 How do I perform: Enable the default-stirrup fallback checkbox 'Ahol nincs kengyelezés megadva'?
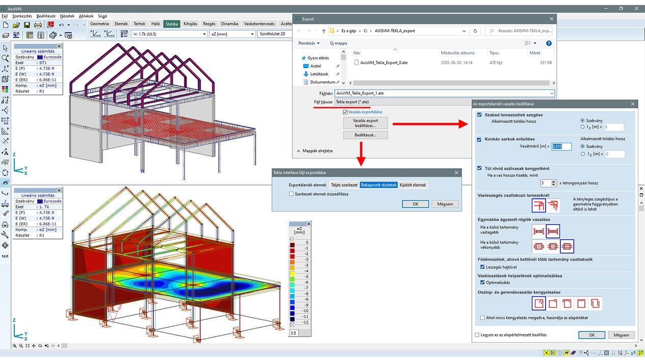click(x=483, y=317)
